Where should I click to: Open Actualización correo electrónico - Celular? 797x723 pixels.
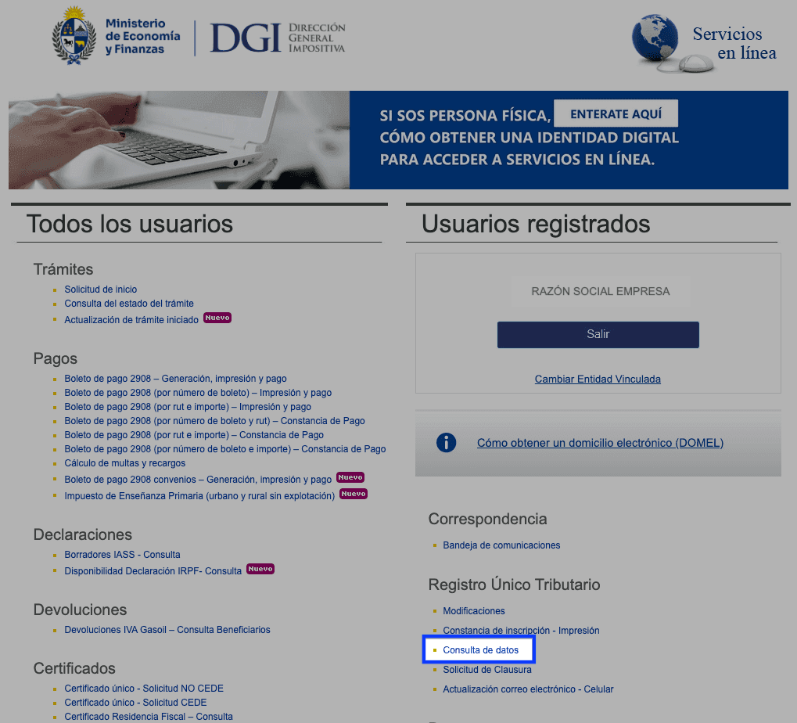(528, 689)
